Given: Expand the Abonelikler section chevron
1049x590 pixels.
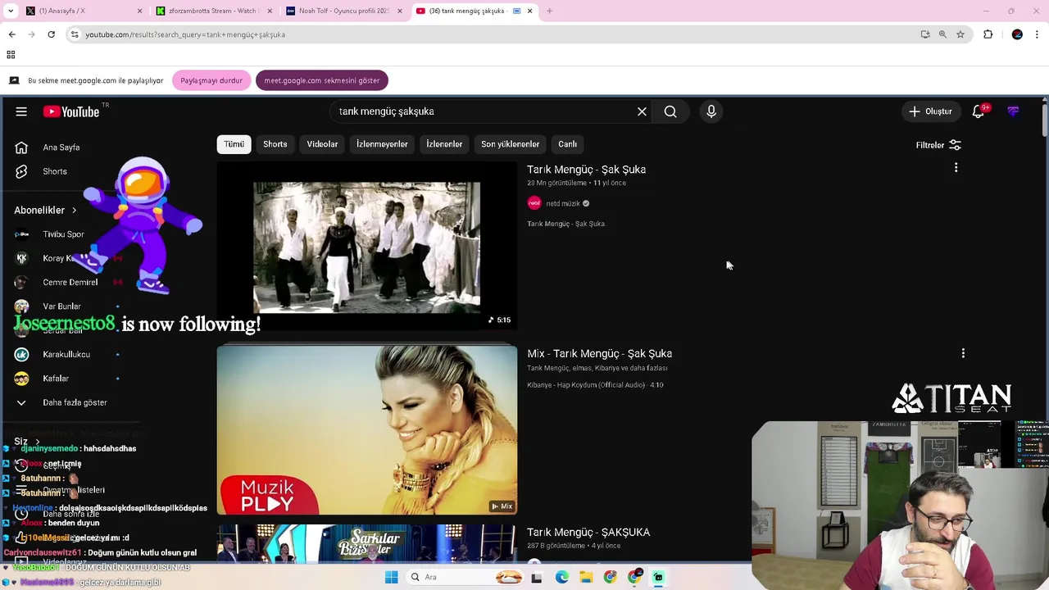Looking at the screenshot, I should click(x=74, y=211).
